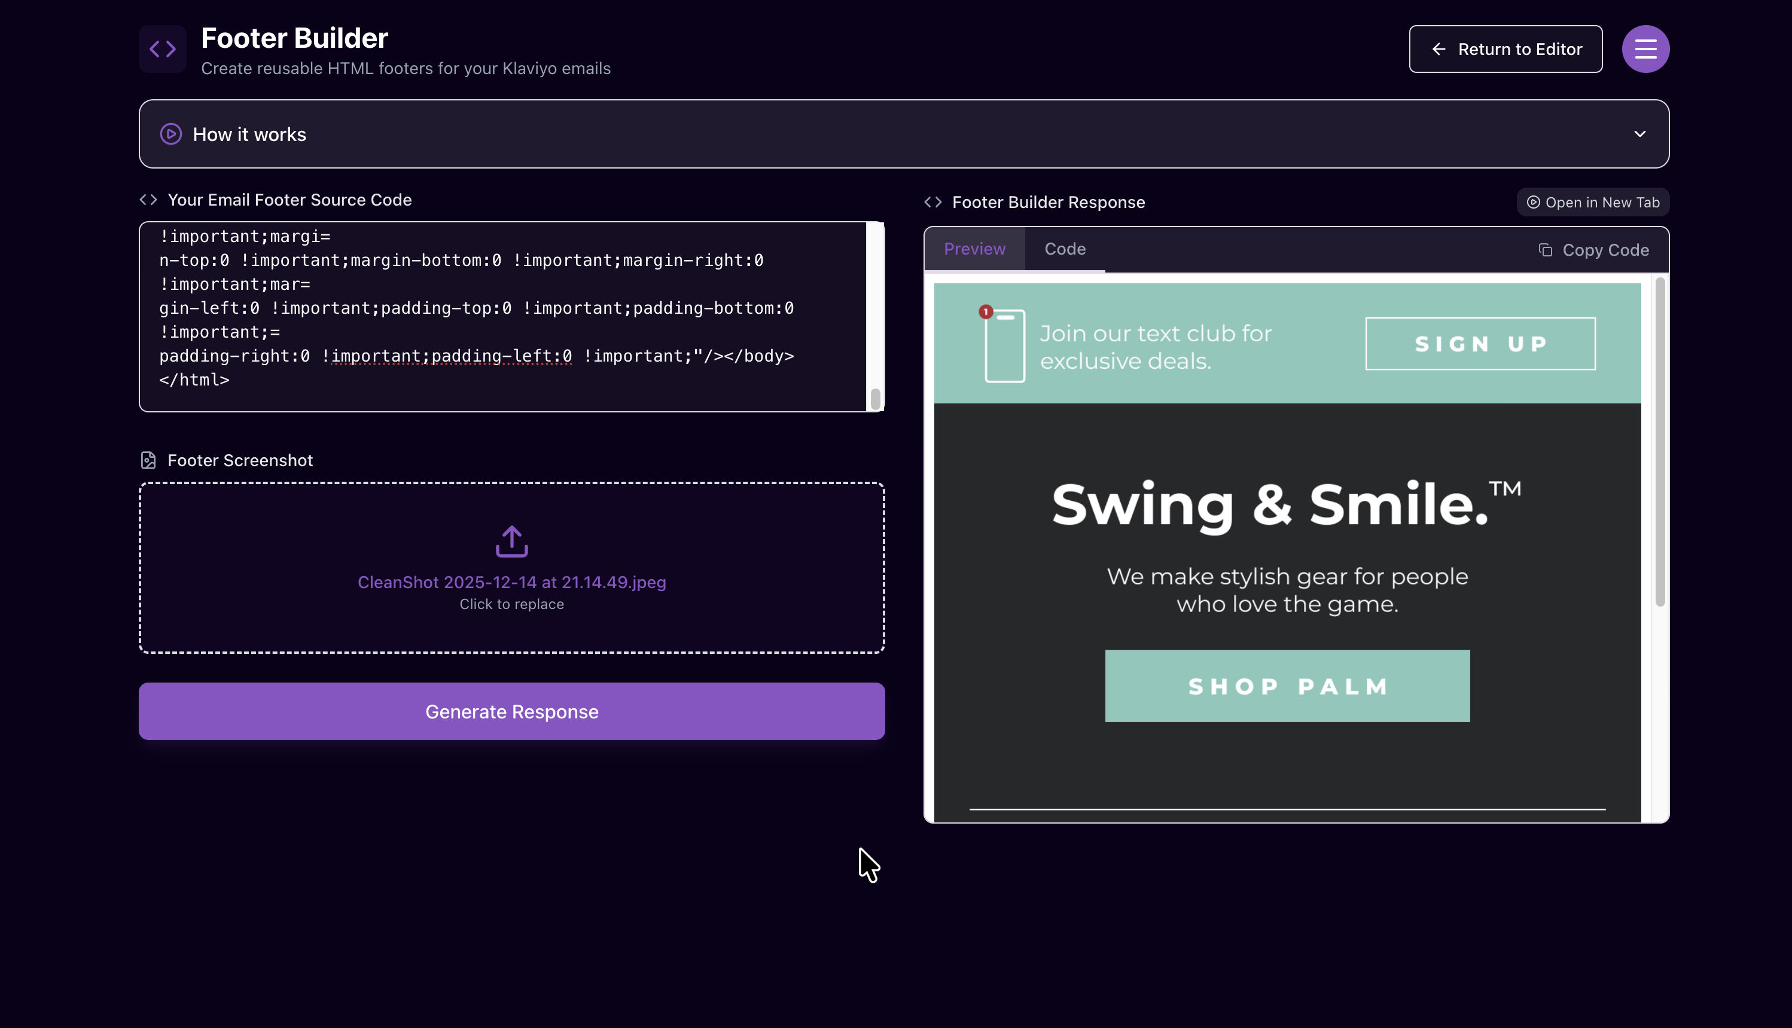Open the purple hamburger menu

pos(1645,49)
